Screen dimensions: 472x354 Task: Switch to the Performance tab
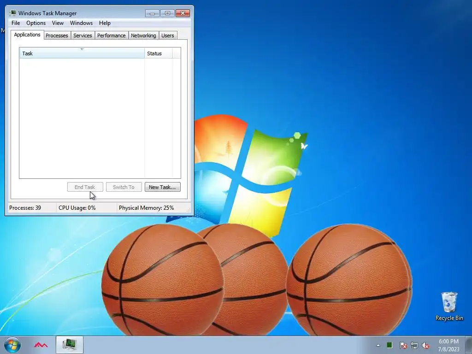112,35
